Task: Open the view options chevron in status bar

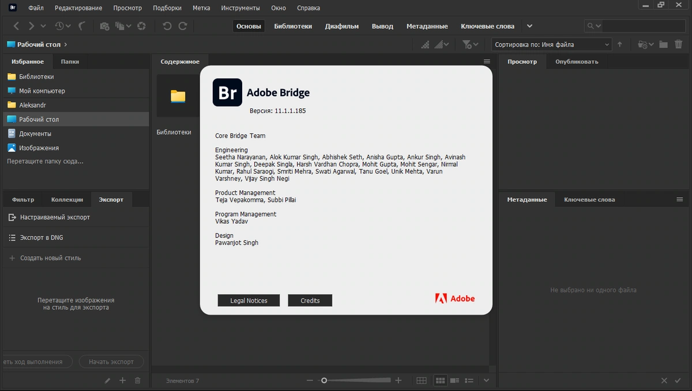Action: click(x=486, y=381)
